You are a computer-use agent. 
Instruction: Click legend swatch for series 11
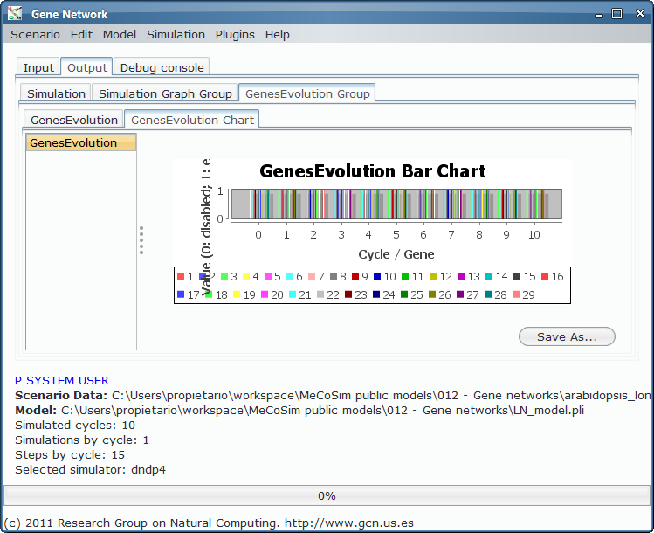[x=405, y=276]
